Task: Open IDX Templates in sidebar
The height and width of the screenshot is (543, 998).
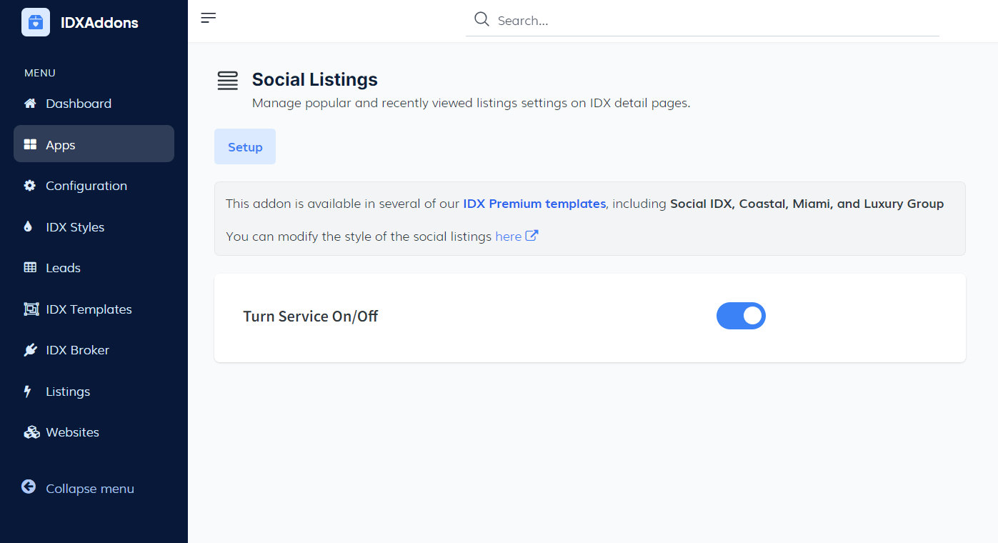Action: coord(89,309)
